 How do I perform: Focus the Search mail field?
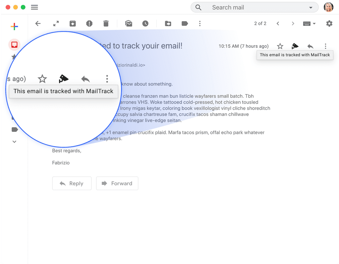(255, 7)
